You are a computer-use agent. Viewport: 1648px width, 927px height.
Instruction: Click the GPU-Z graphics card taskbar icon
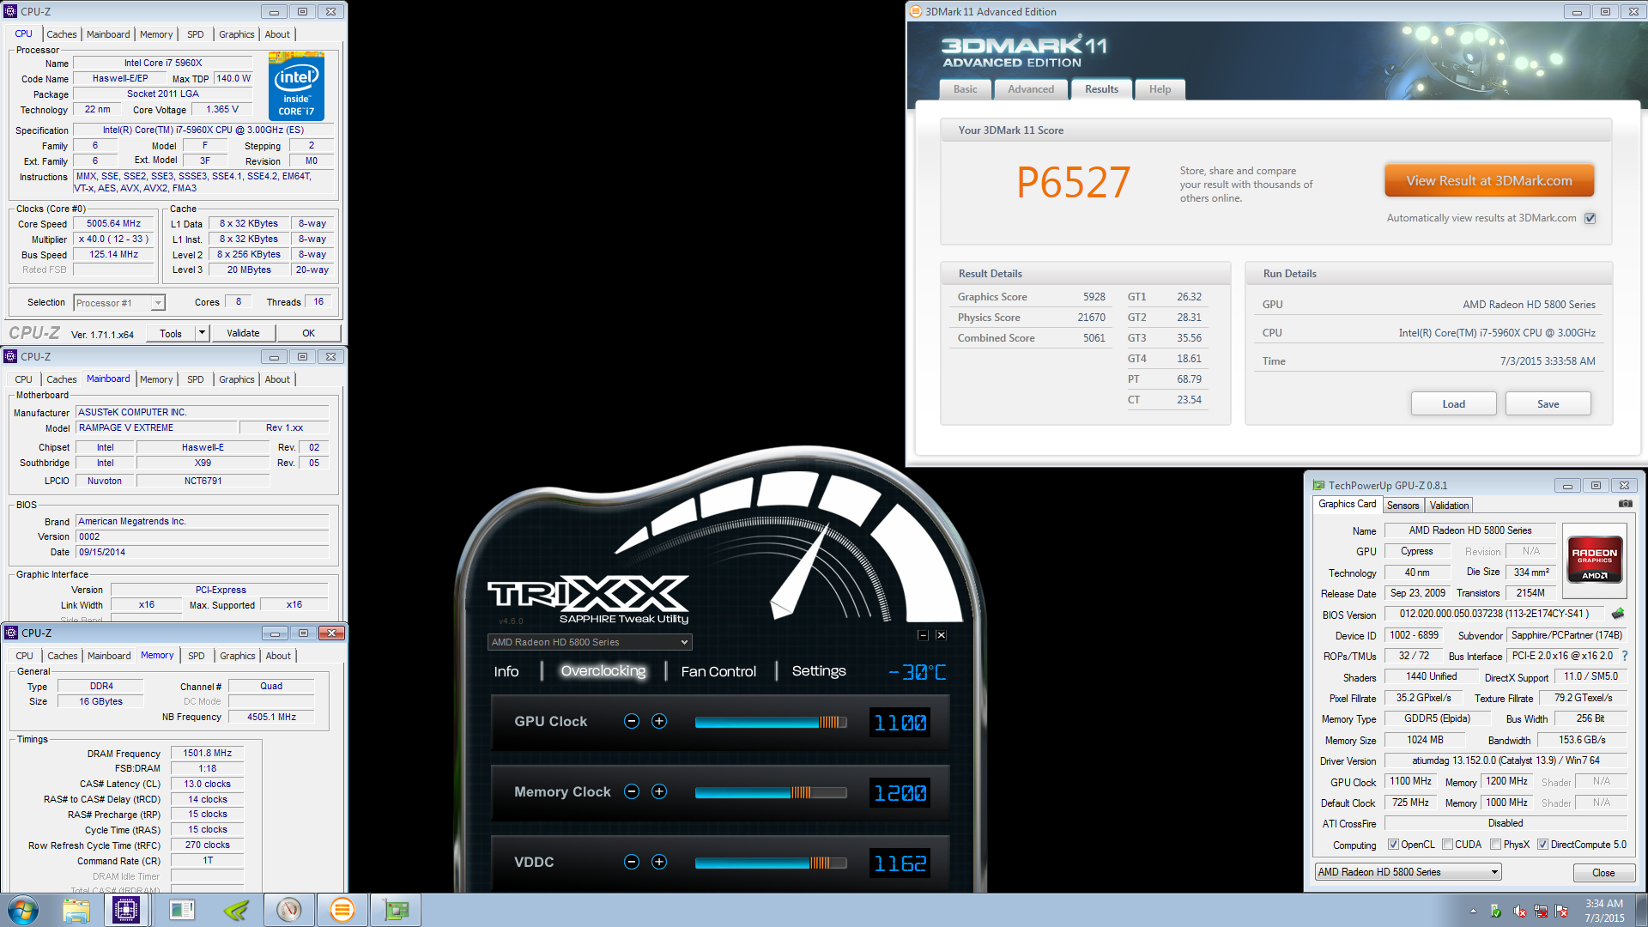[396, 910]
